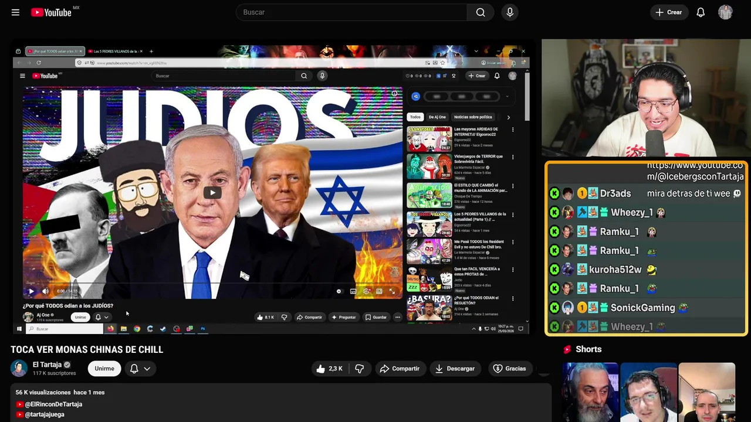Click the Unirme membership button
Image resolution: width=751 pixels, height=422 pixels.
click(104, 369)
